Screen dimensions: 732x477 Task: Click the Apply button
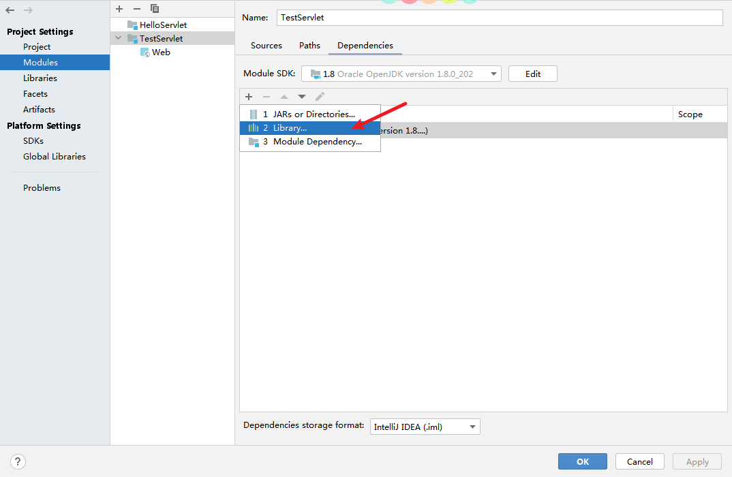[x=697, y=461]
